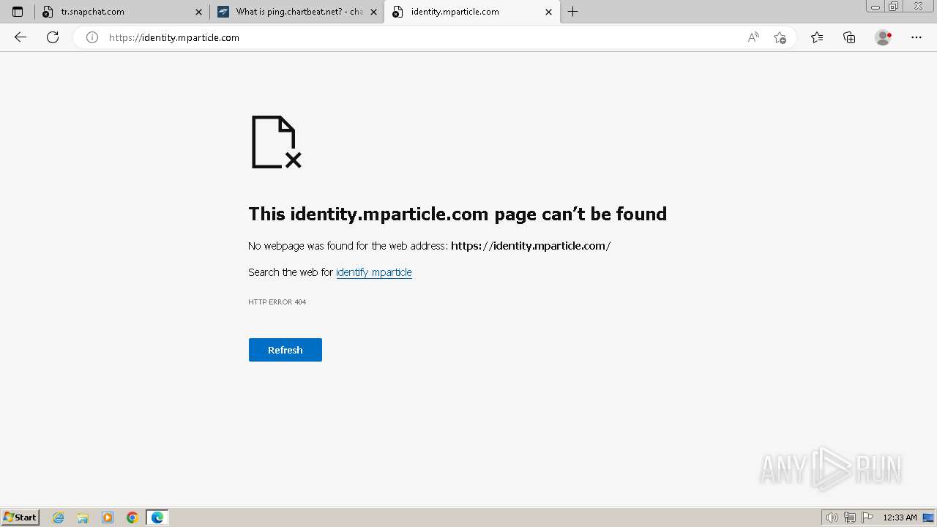Add this page to favorites star icon
The height and width of the screenshot is (527, 937).
tap(780, 37)
